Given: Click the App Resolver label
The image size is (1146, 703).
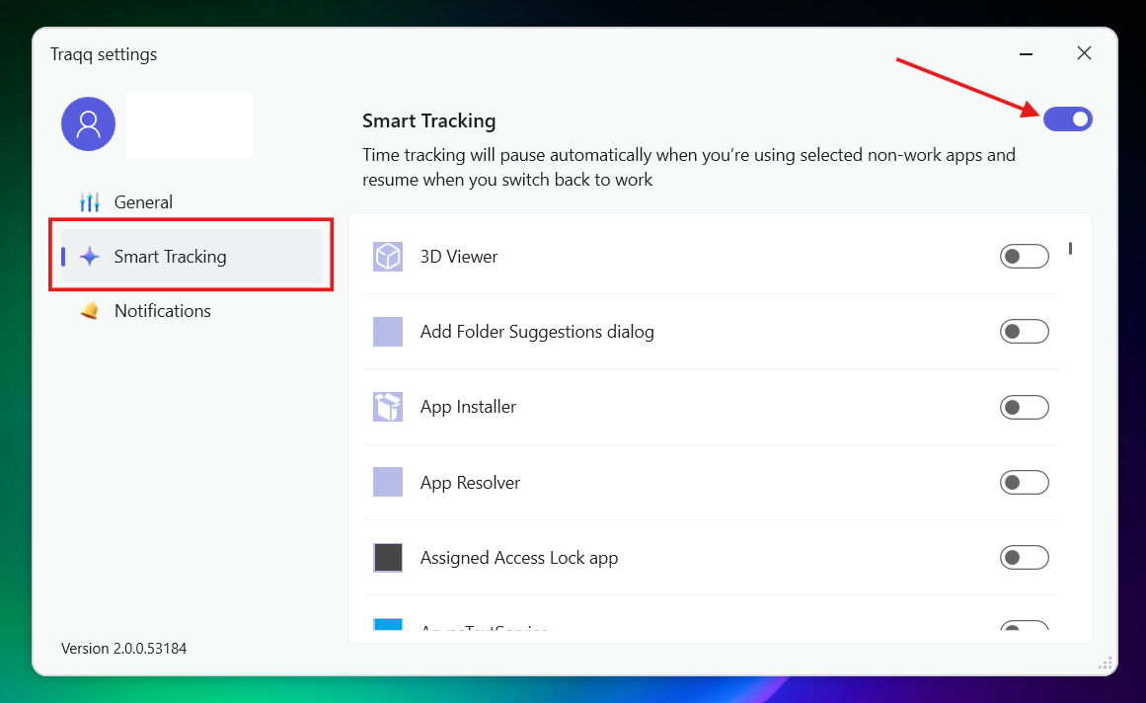Looking at the screenshot, I should click(x=470, y=482).
